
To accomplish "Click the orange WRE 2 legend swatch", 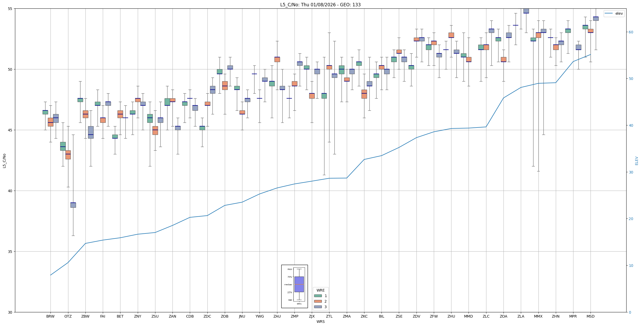I will [318, 301].
